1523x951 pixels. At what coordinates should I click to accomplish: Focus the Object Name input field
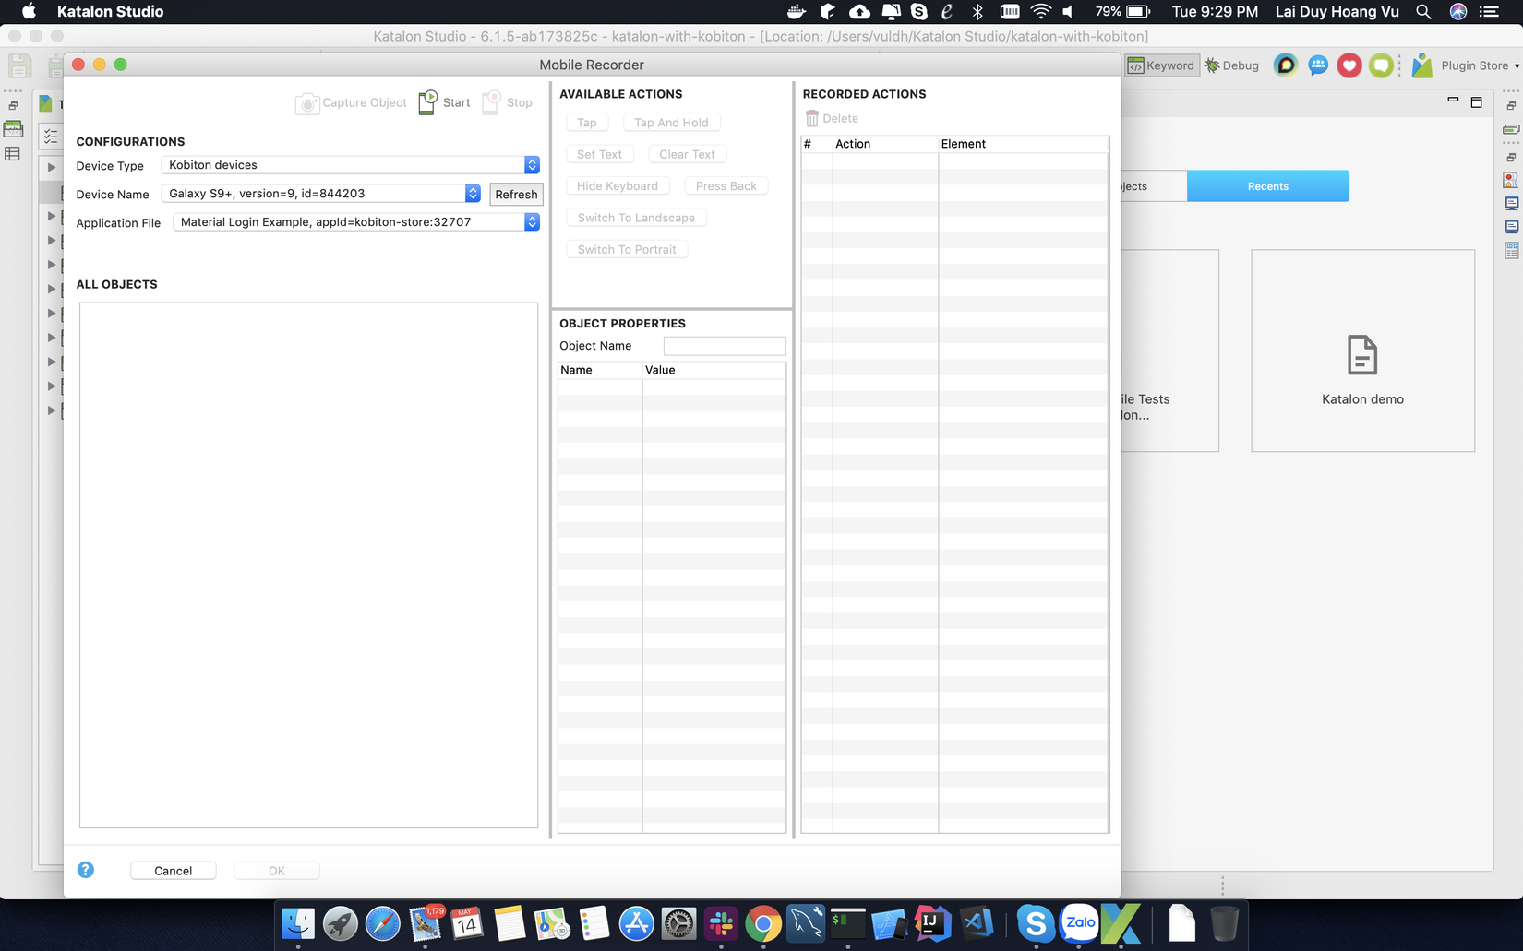tap(725, 346)
